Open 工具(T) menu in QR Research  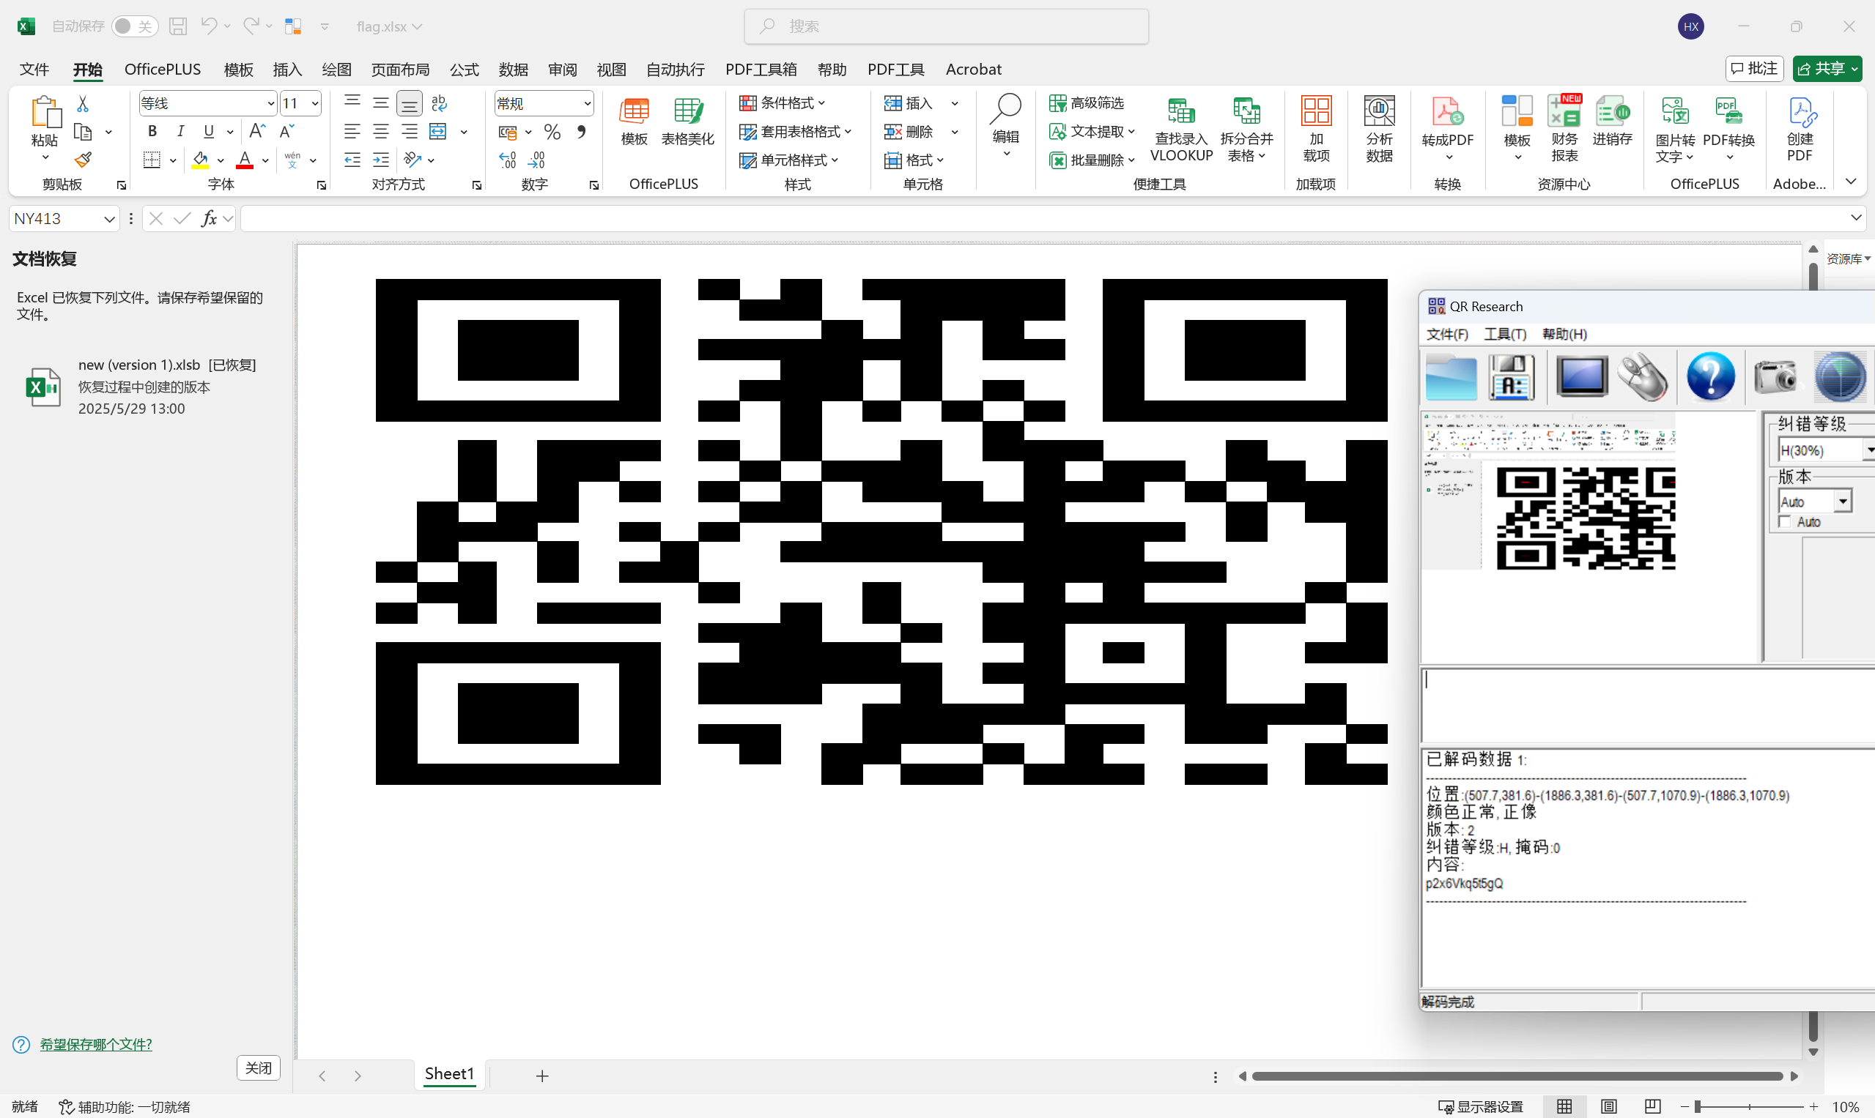(x=1505, y=334)
